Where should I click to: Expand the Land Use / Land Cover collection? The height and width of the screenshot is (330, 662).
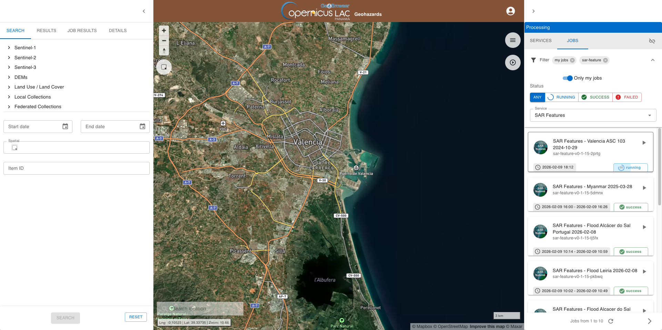point(9,87)
